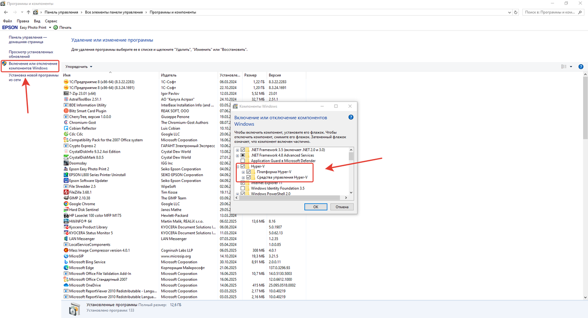Select the CrystalDiskMark 8.0.5 icon
Screen dimensions: 588x318
coord(66,157)
